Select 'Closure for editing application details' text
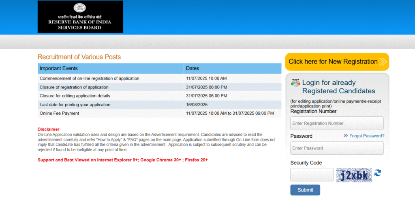The image size is (415, 202). click(x=75, y=96)
